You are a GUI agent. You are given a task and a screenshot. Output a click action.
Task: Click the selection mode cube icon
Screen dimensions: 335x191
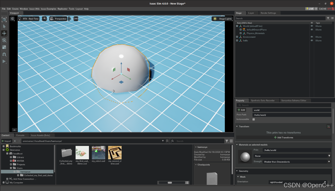click(4, 19)
